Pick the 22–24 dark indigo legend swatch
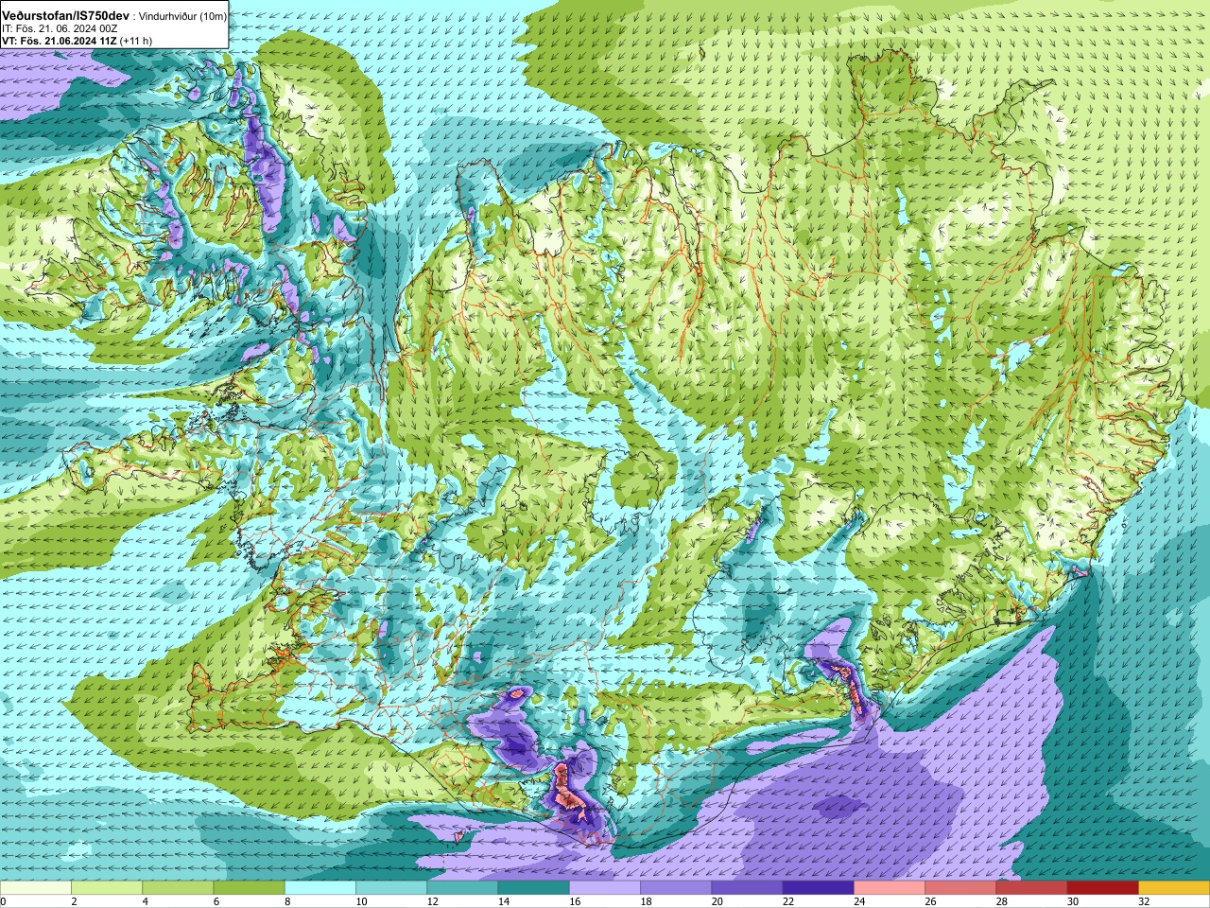Viewport: 1210px width, 908px height. click(819, 888)
